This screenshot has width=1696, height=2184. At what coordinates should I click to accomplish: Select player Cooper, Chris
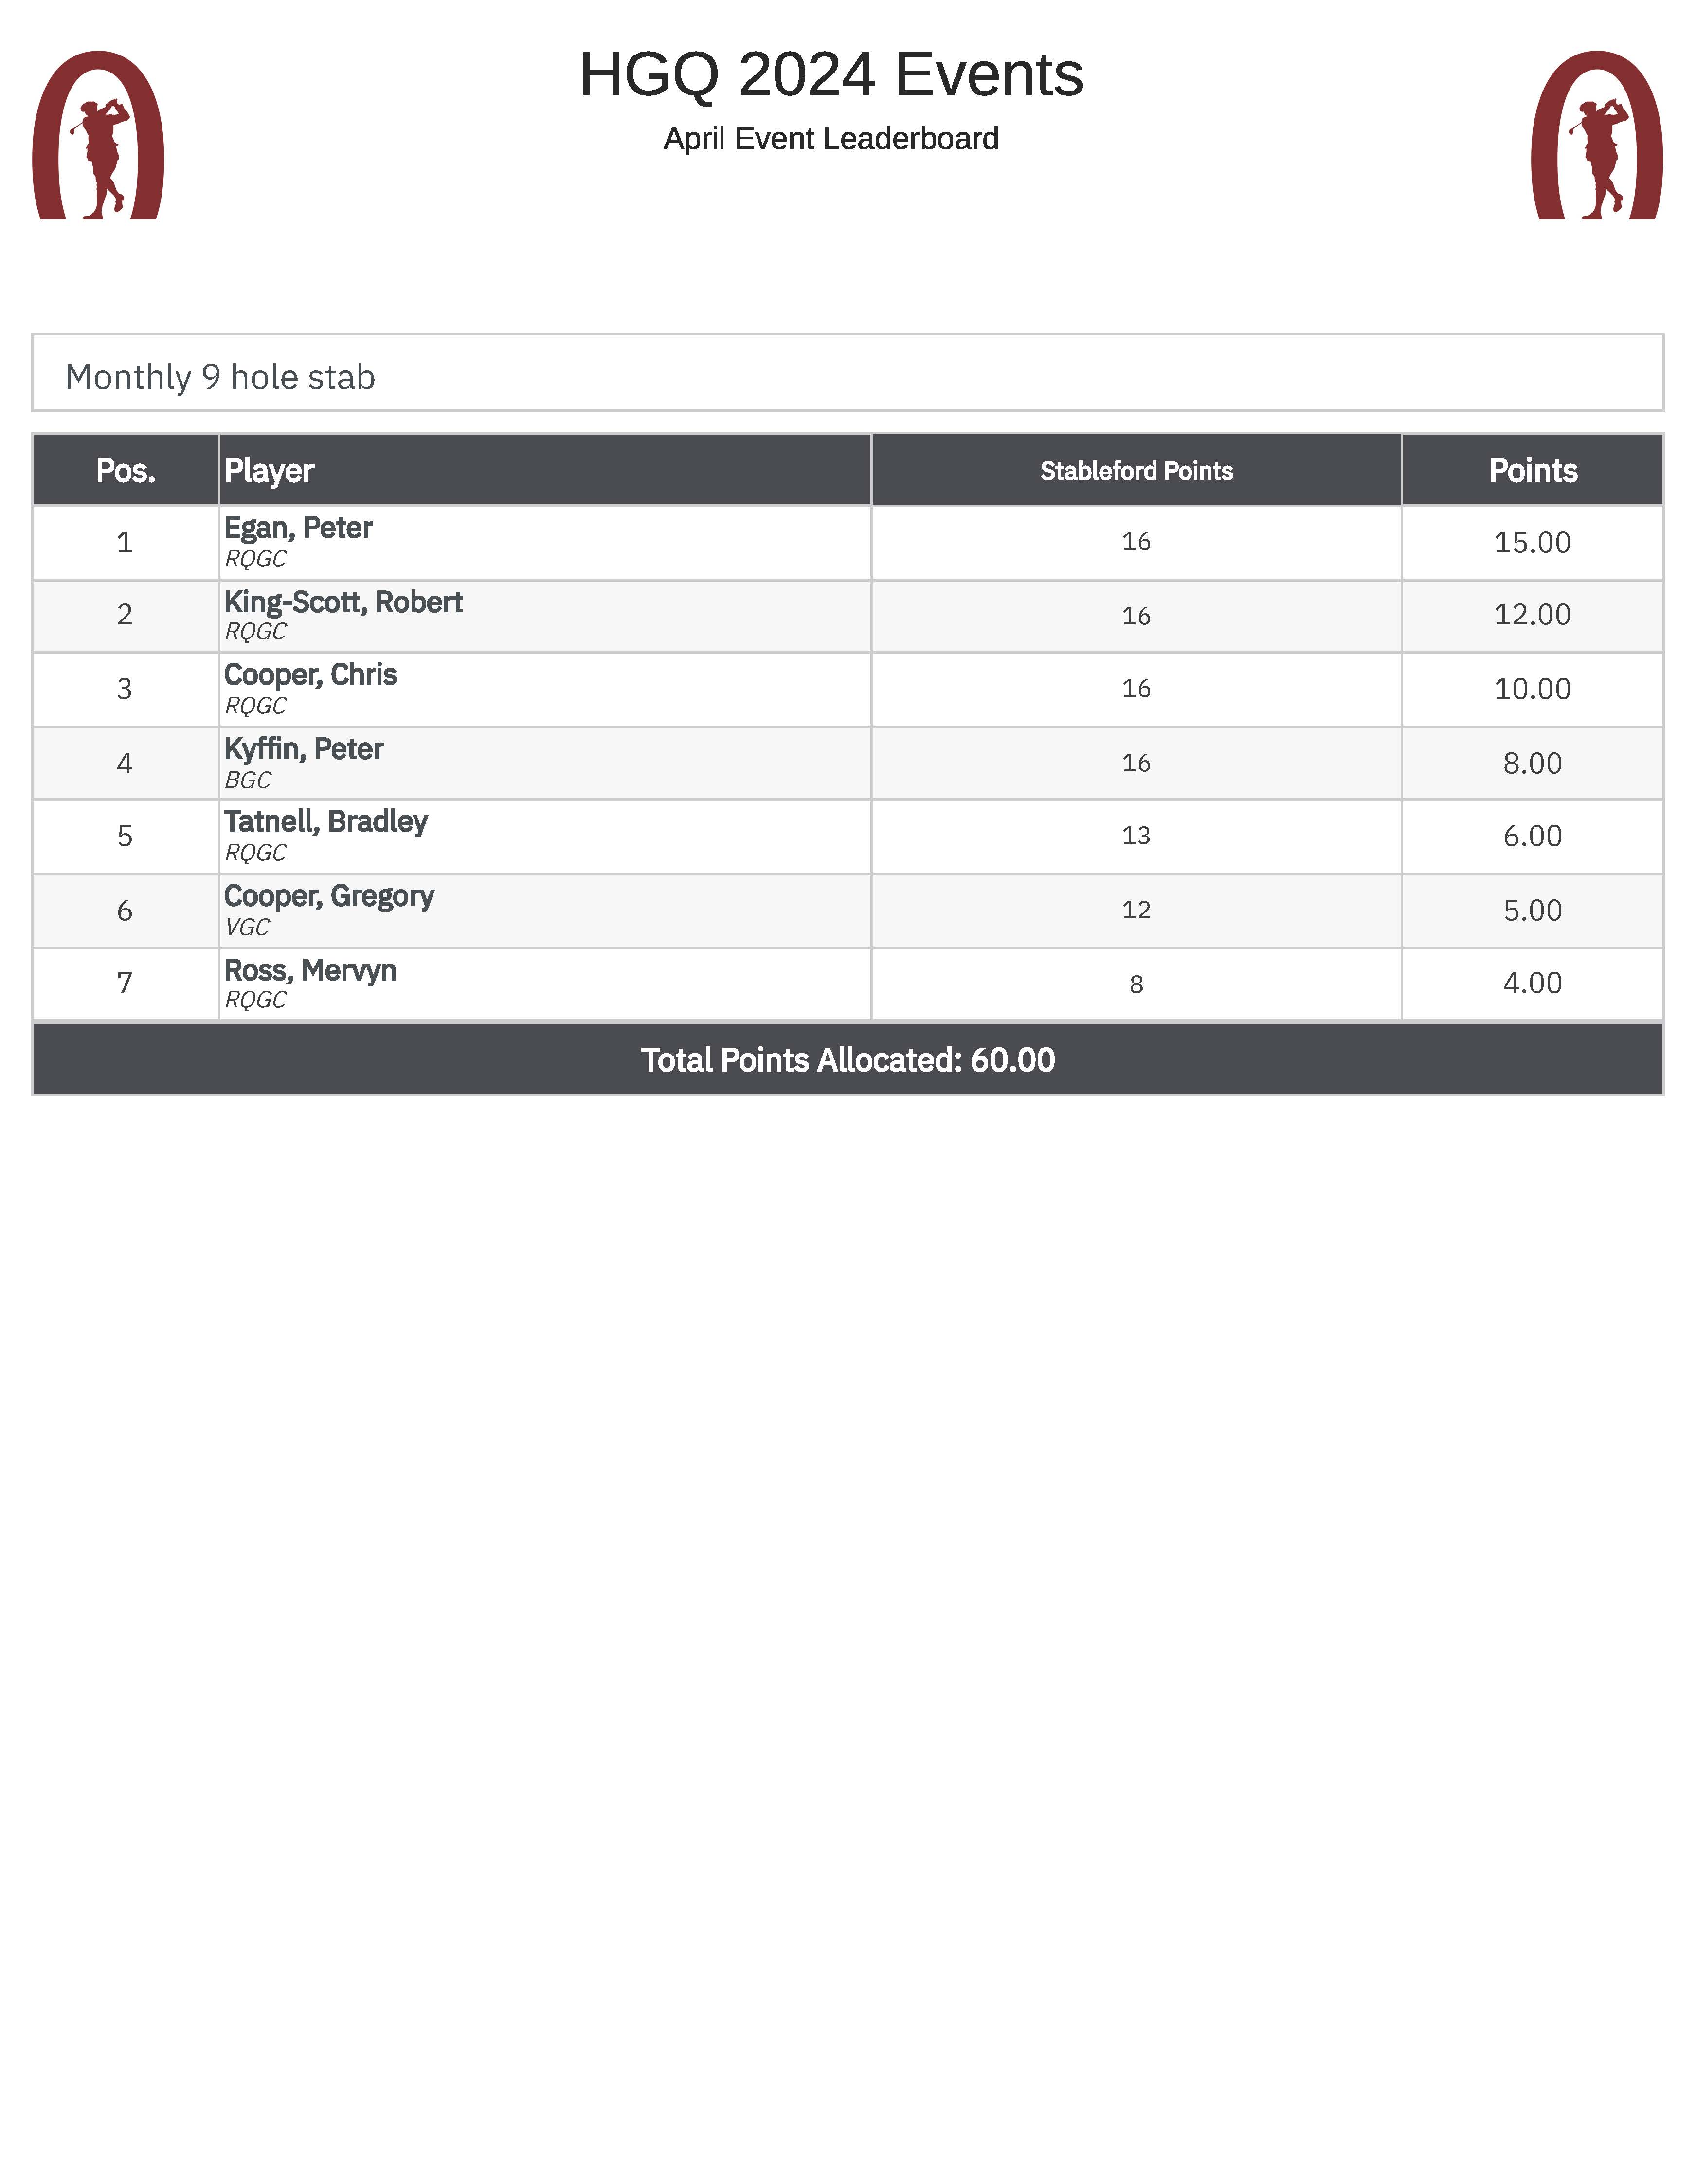310,675
